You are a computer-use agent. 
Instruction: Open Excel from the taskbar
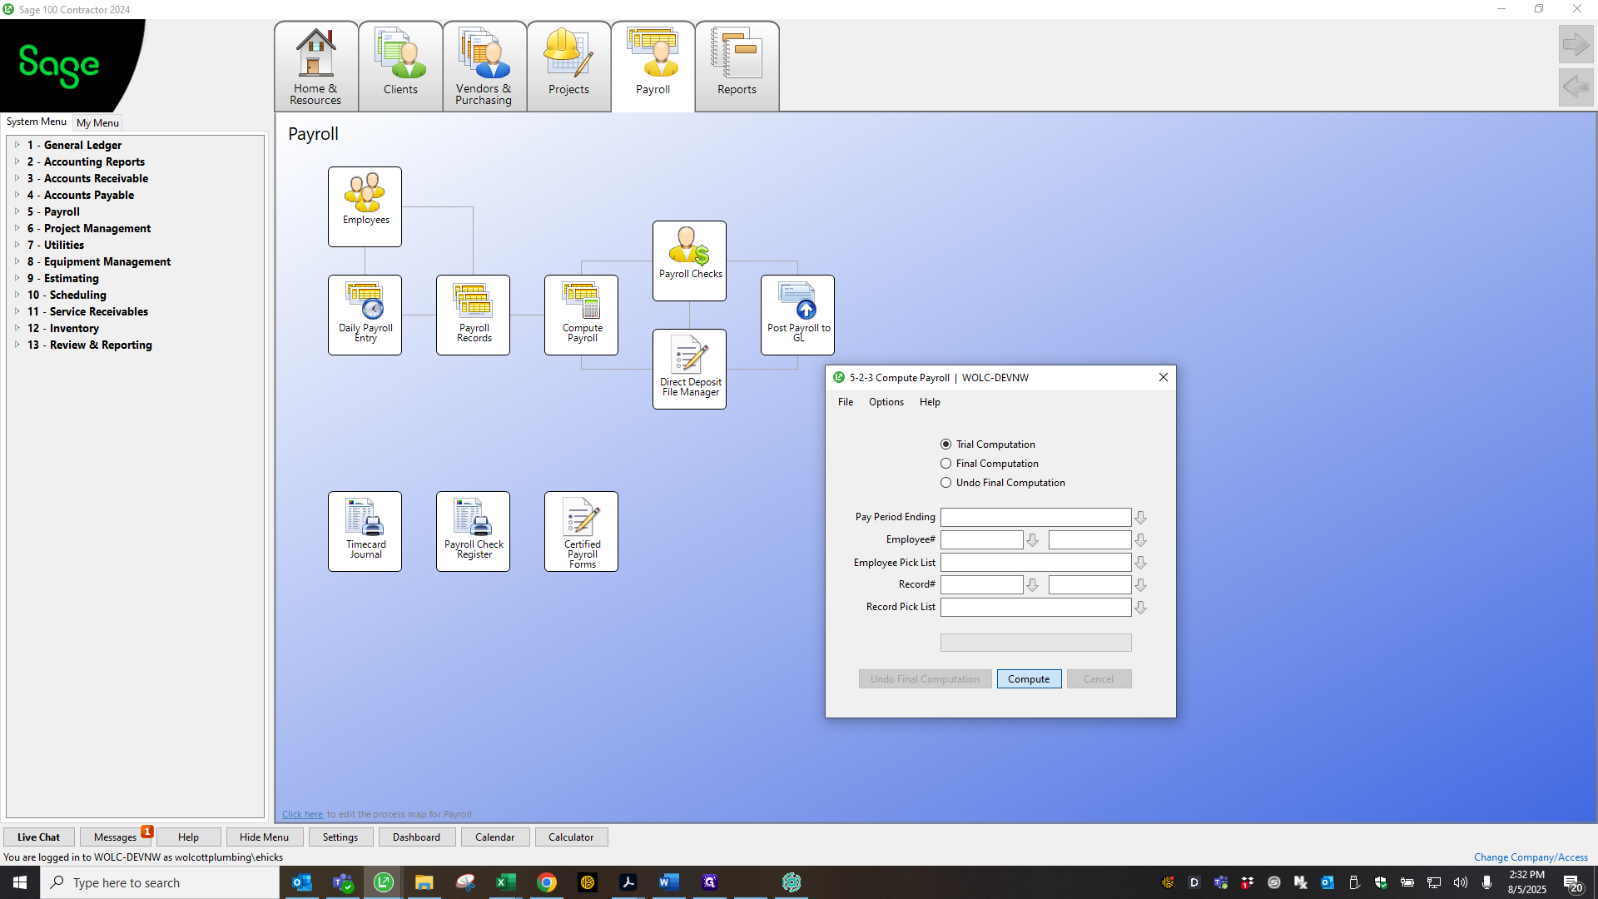point(506,882)
